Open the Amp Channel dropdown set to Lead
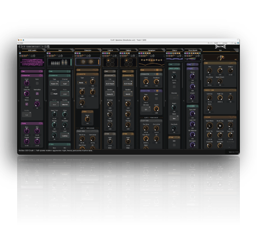Screen dimensions: 257x232 tap(65, 83)
